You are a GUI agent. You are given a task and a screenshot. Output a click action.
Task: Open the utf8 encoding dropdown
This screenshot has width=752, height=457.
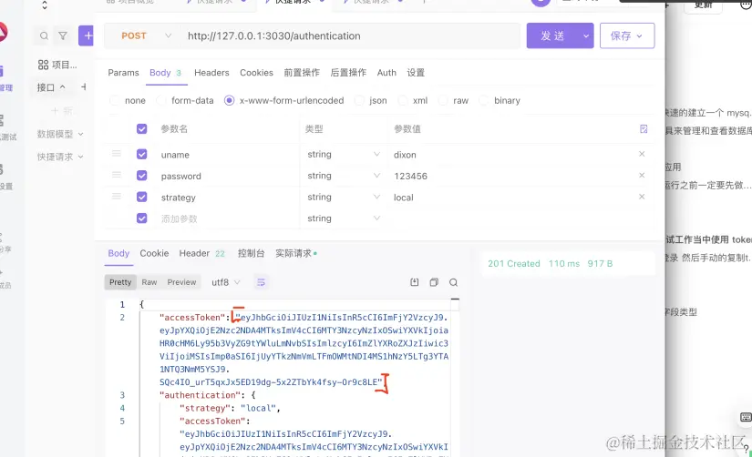pyautogui.click(x=225, y=282)
